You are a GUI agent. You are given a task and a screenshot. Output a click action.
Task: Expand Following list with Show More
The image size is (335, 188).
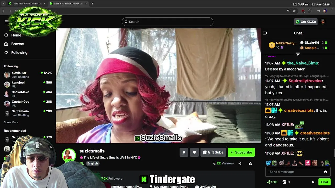pos(11,122)
